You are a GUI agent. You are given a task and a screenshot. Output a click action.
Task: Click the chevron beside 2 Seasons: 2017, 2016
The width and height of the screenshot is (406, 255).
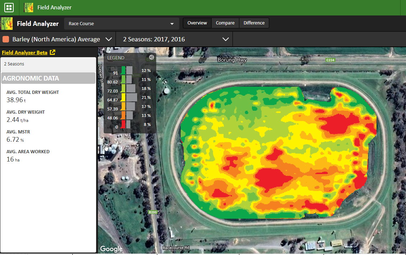click(x=226, y=39)
